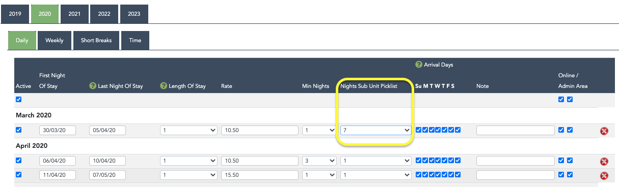
Task: Select the 2020 year tab
Action: click(x=44, y=14)
